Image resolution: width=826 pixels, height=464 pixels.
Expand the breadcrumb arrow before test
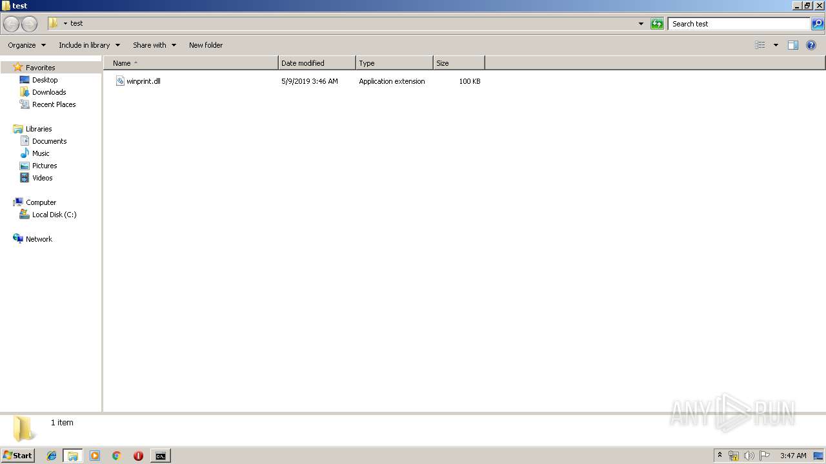[x=65, y=23]
